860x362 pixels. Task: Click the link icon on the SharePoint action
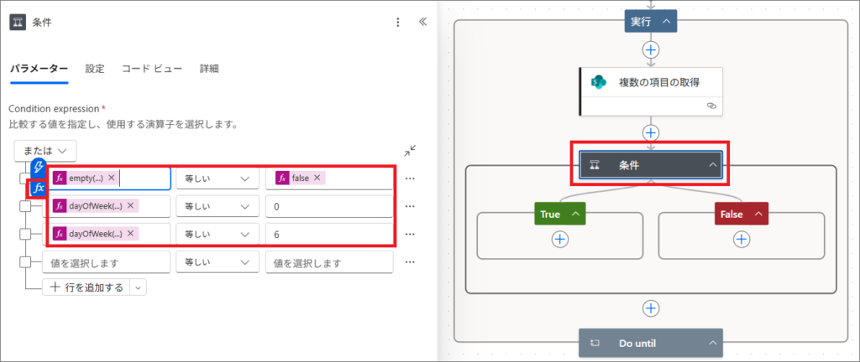711,106
